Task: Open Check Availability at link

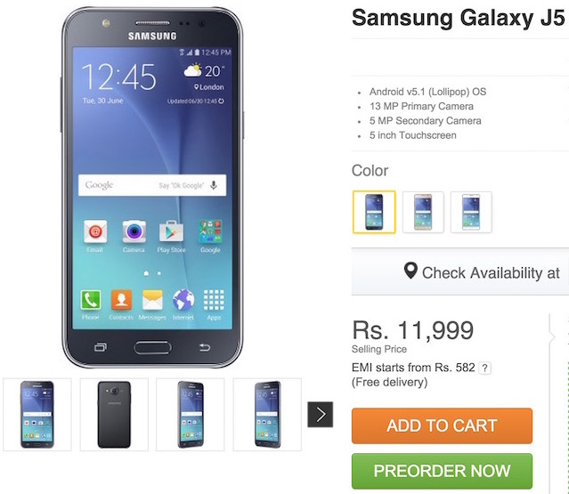Action: [x=491, y=272]
